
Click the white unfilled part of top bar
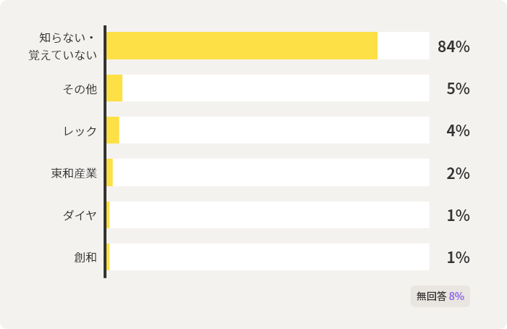(x=403, y=46)
